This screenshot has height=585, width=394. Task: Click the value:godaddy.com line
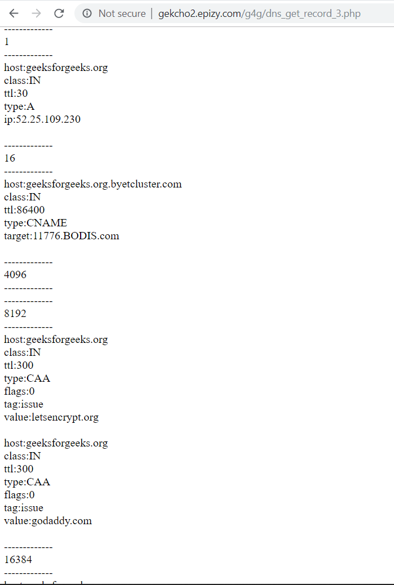click(48, 521)
